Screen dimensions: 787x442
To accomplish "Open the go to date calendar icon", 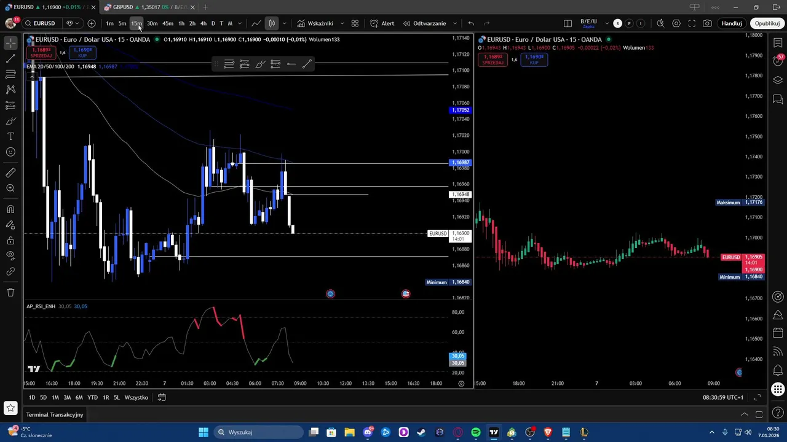I will click(162, 397).
